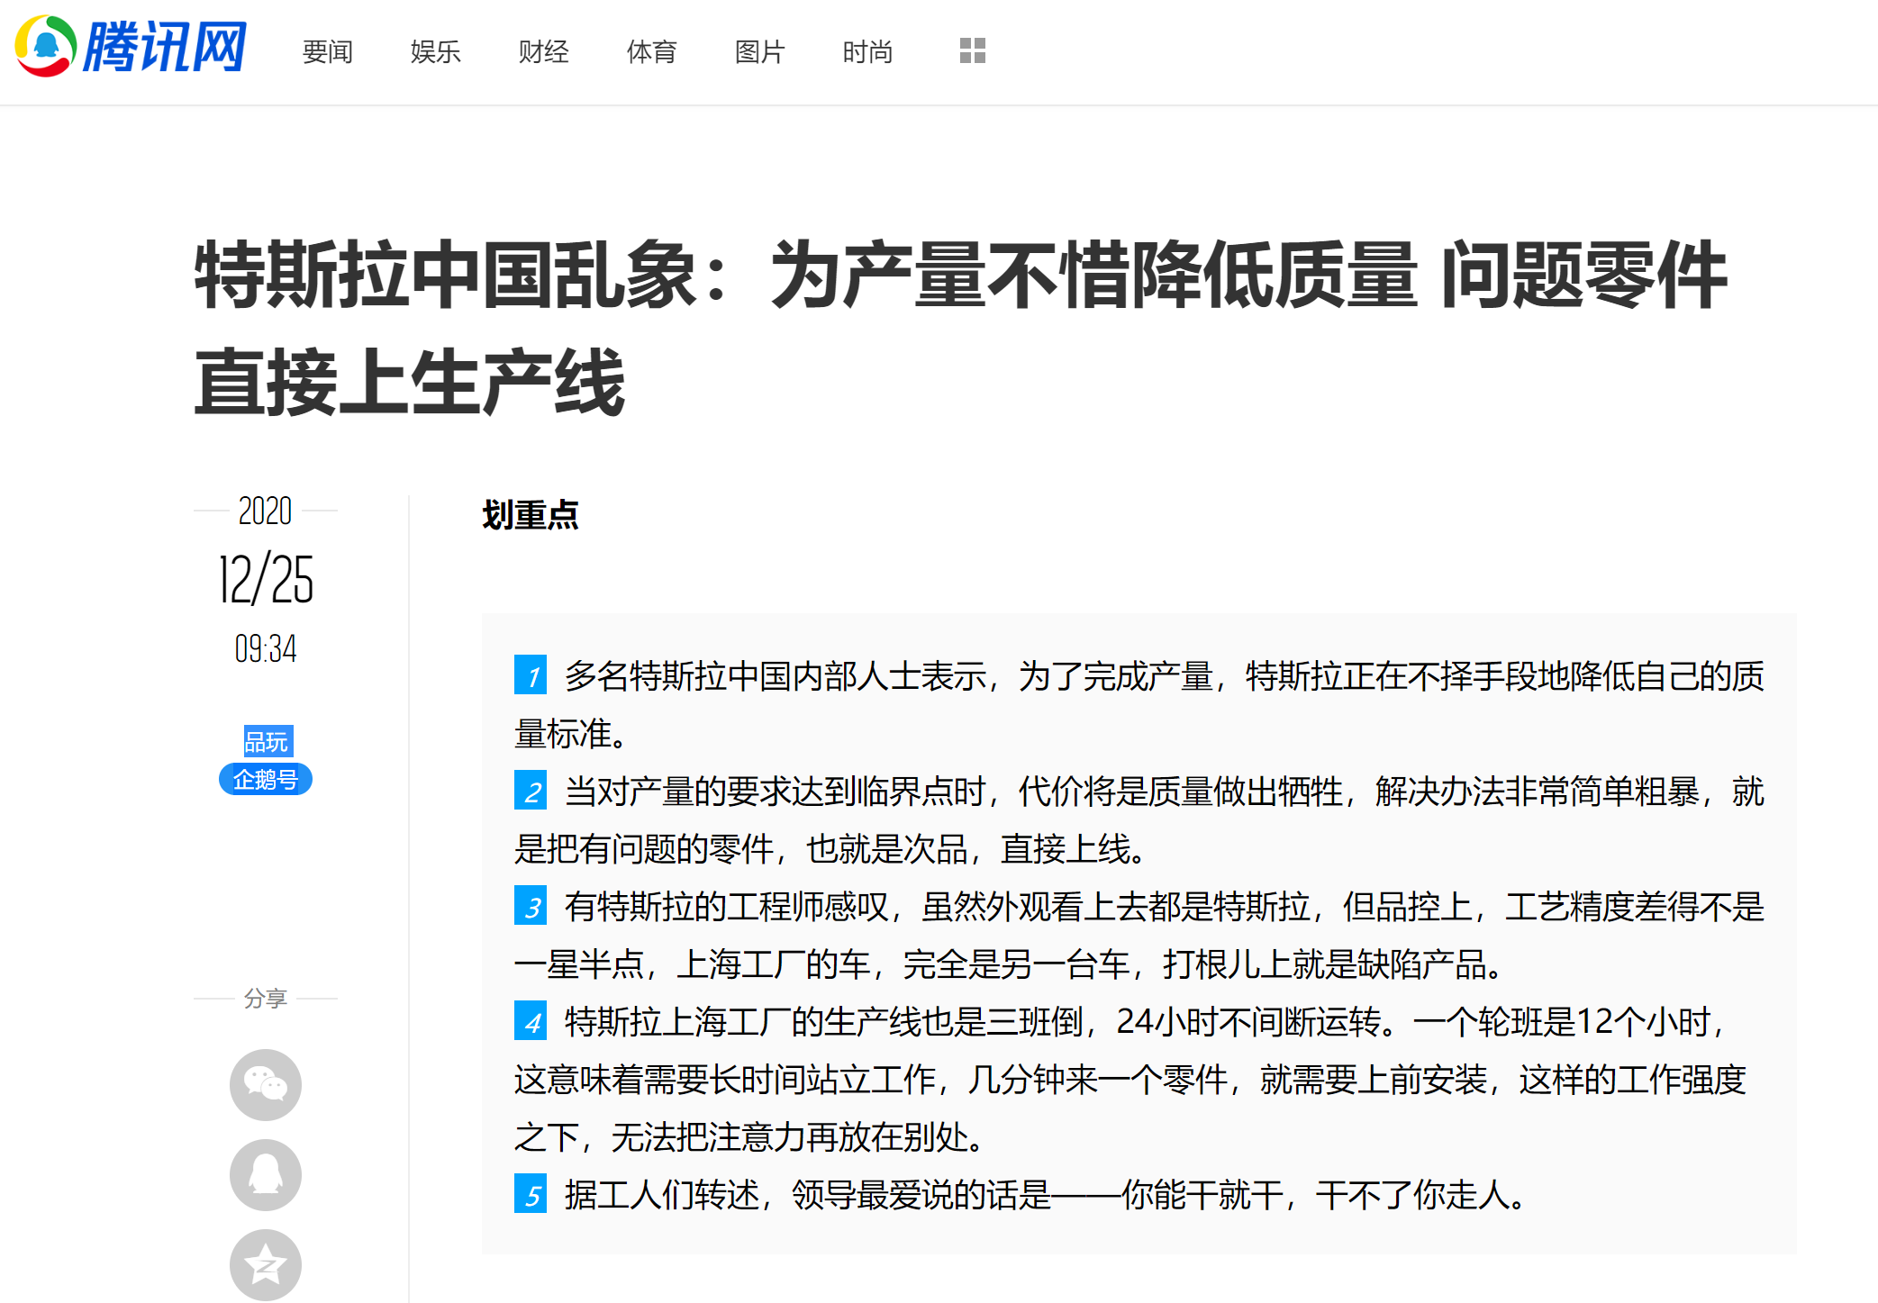Select the 财经 finance section
The image size is (1878, 1303).
[x=543, y=52]
